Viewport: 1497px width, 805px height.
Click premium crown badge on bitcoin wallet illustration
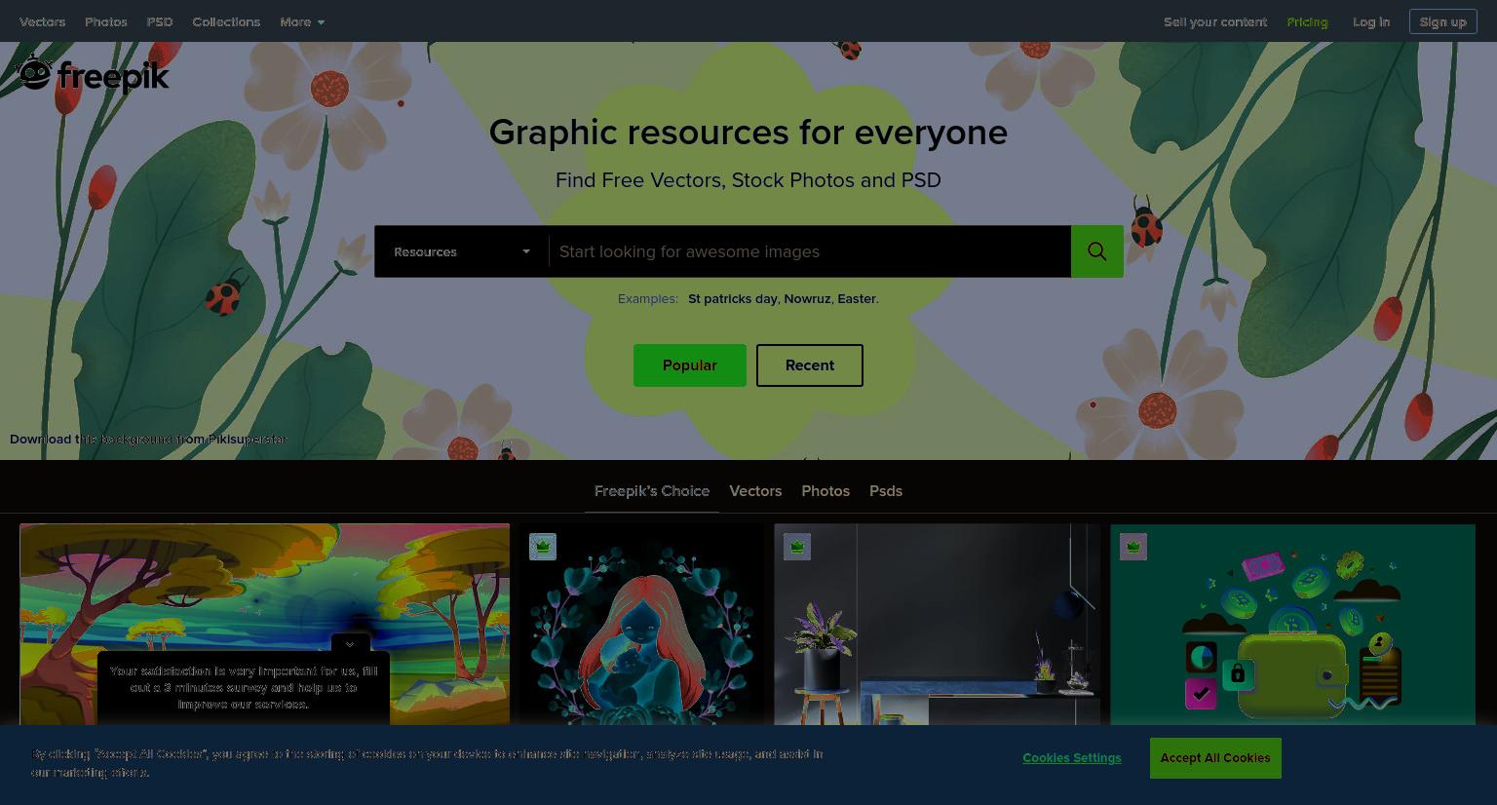pyautogui.click(x=1133, y=547)
